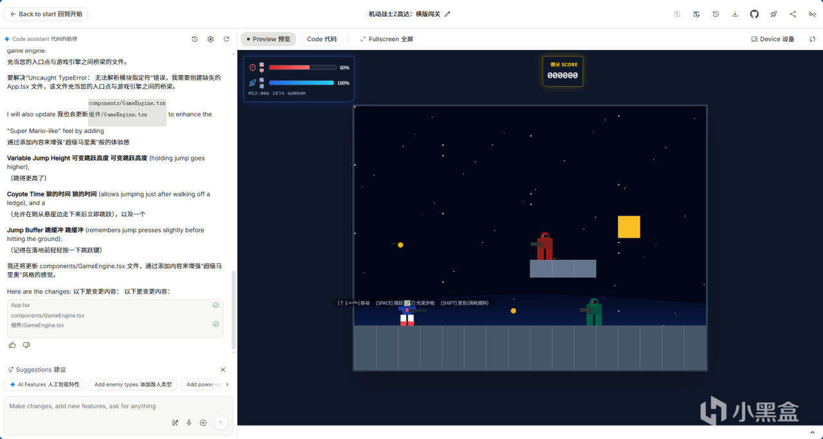Select the Add power-ups suggestion chip
The height and width of the screenshot is (439, 823).
coord(203,384)
